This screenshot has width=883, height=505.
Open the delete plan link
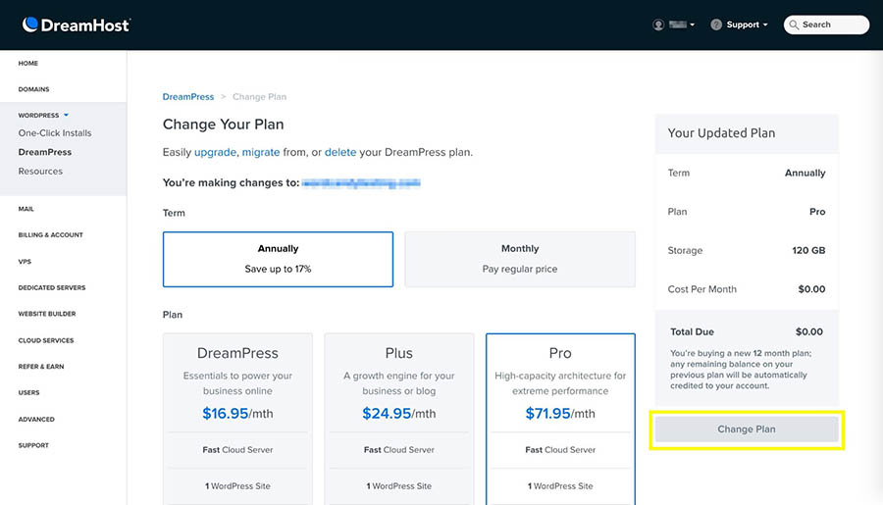pyautogui.click(x=340, y=152)
